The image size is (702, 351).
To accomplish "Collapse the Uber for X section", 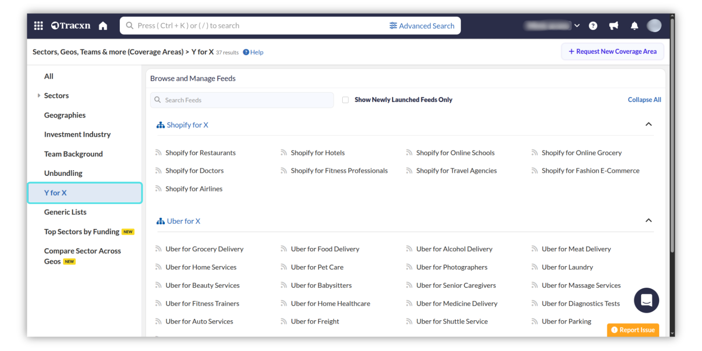I will pyautogui.click(x=648, y=220).
